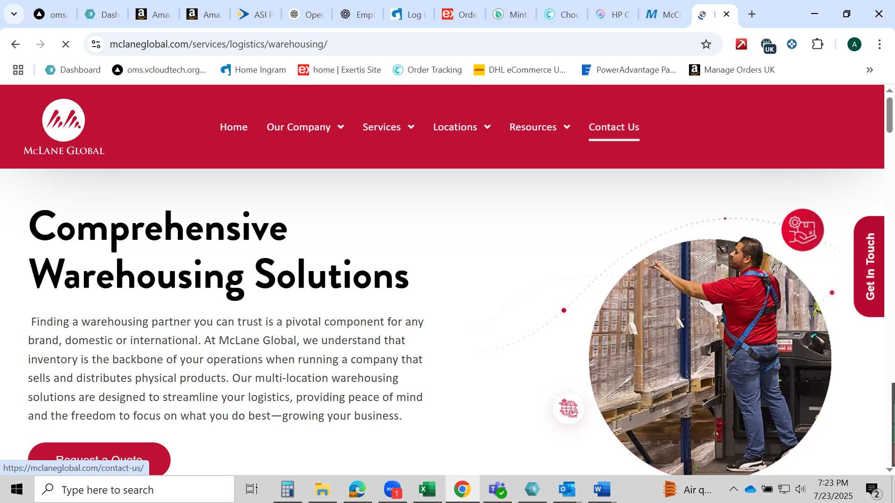This screenshot has width=895, height=503.
Task: Open the notifications center icon
Action: [x=873, y=490]
